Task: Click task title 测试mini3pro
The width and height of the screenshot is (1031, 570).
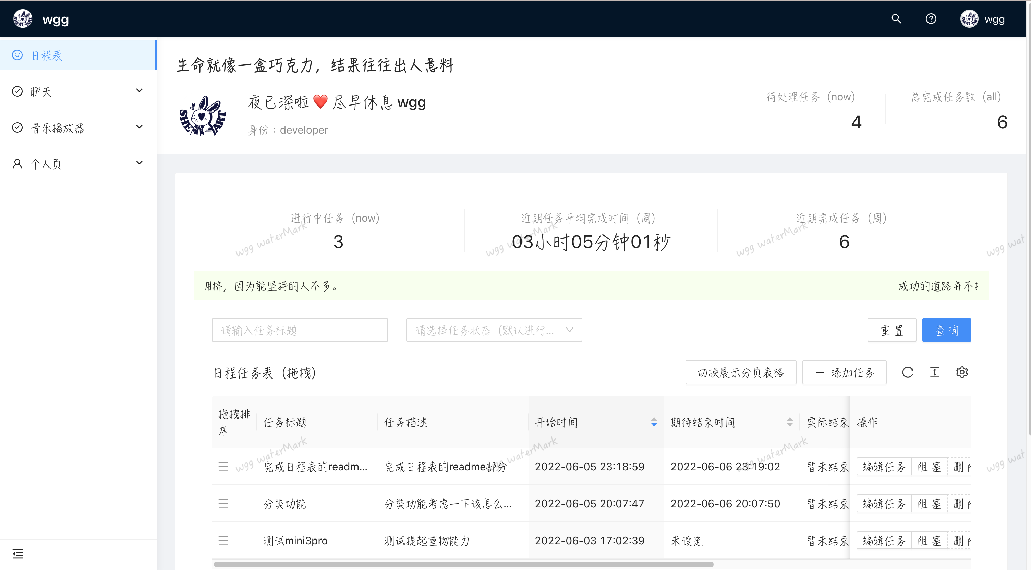Action: pyautogui.click(x=295, y=541)
